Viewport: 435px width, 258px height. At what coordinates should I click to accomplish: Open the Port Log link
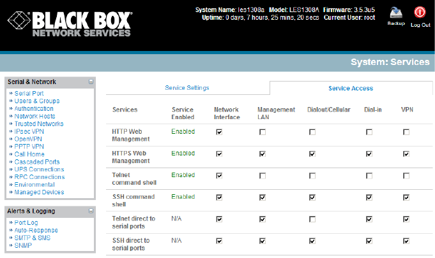click(x=27, y=222)
